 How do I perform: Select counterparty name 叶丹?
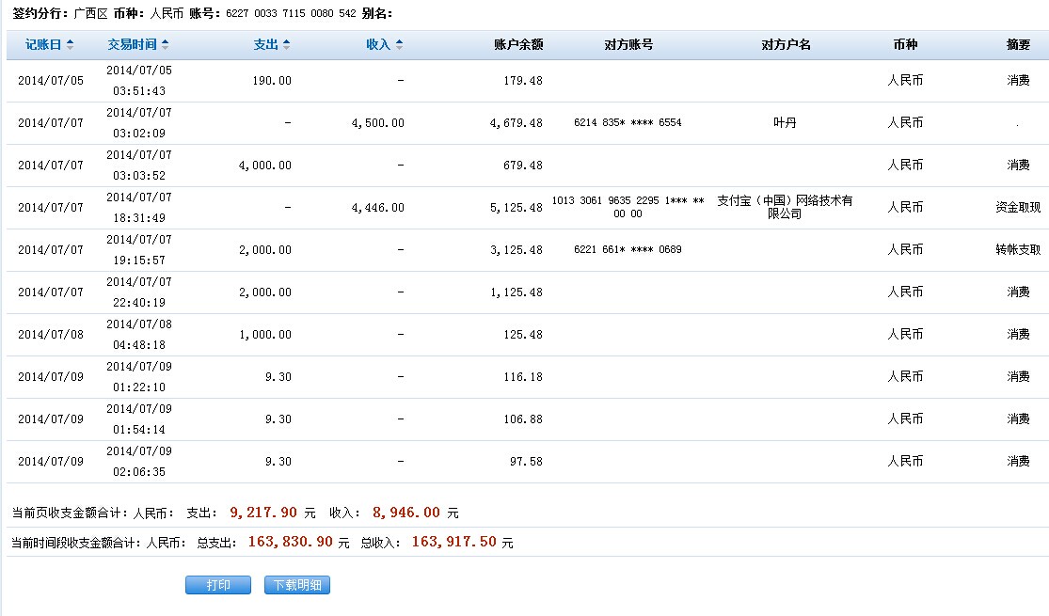(785, 122)
